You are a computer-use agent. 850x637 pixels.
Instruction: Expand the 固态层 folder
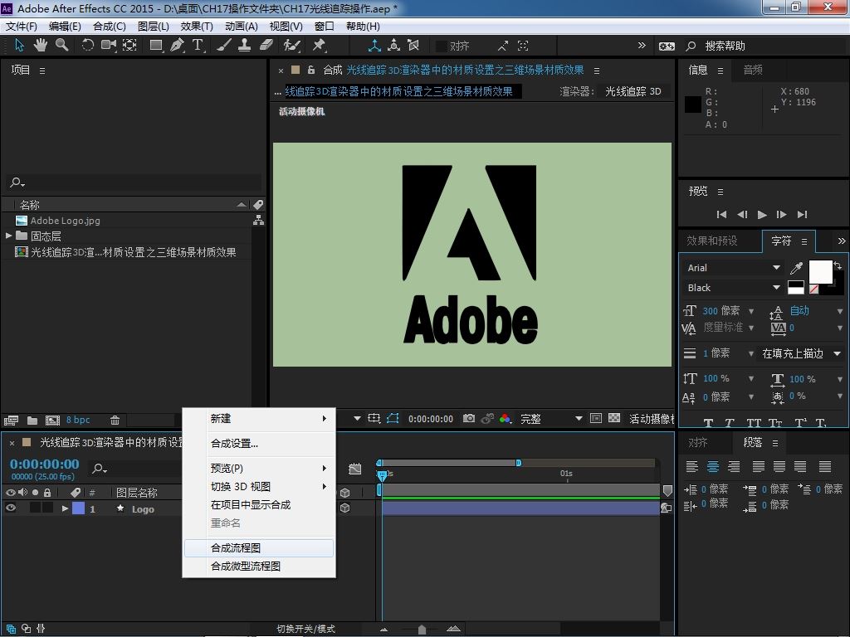8,236
